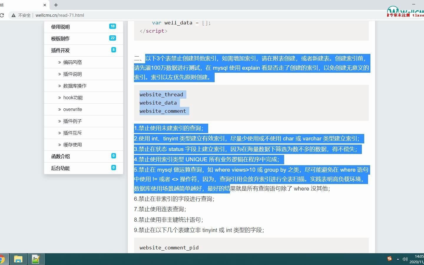Click the chevron before 编码风格
The height and width of the screenshot is (265, 424).
point(59,62)
